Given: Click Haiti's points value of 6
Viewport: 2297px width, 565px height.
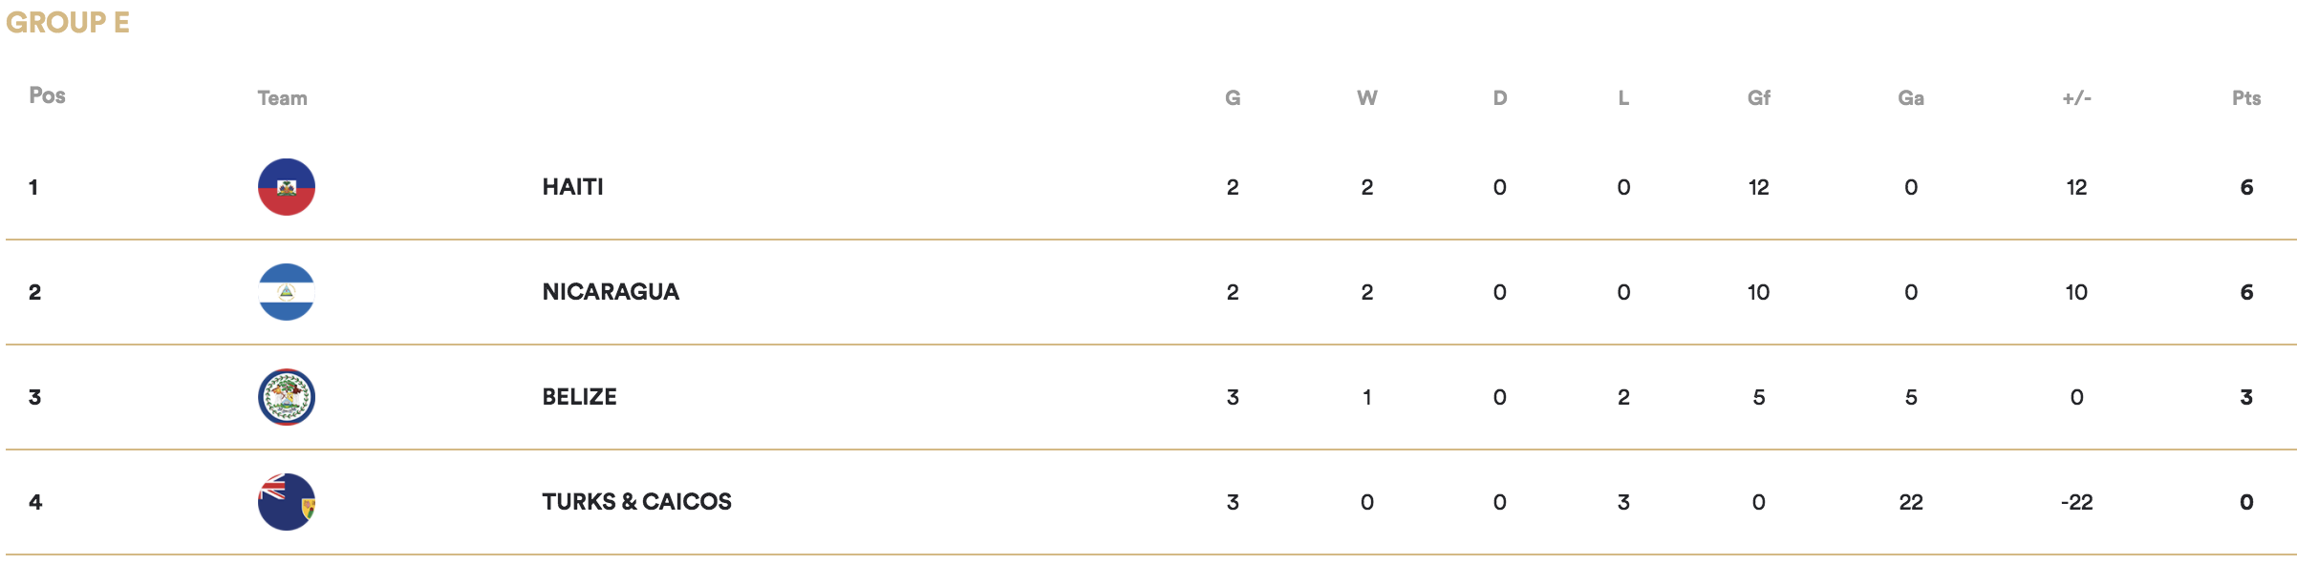Looking at the screenshot, I should [x=2246, y=187].
